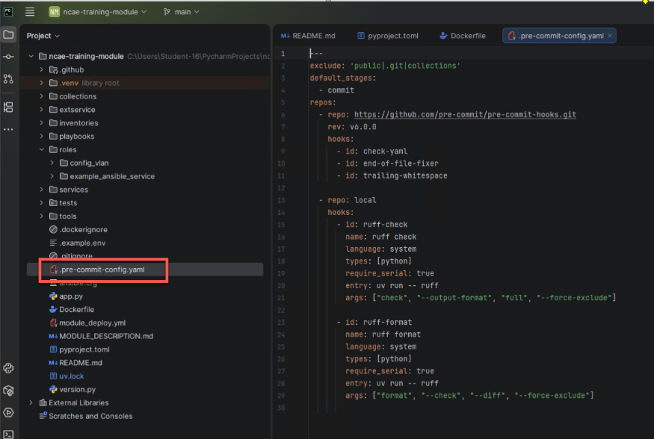Open the Python Console tool window icon
The height and width of the screenshot is (439, 654).
tap(8, 368)
